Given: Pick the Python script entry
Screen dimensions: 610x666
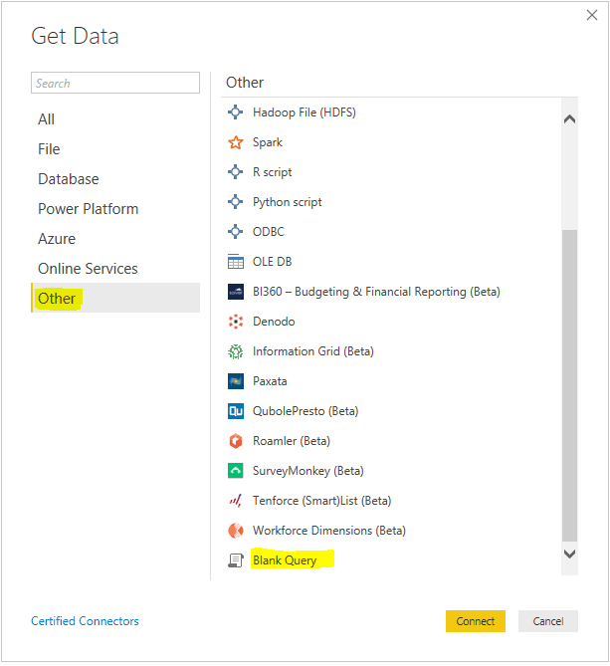Looking at the screenshot, I should (x=288, y=202).
